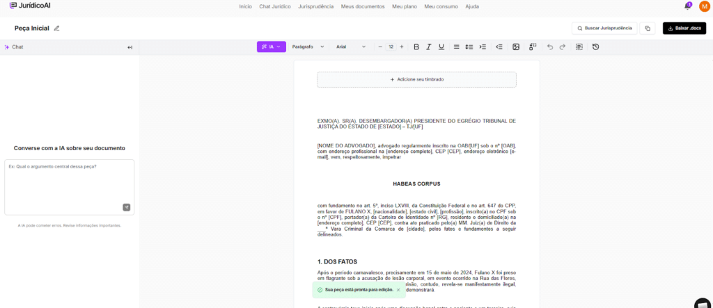Undo the last edit
Image resolution: width=713 pixels, height=308 pixels.
coord(550,47)
